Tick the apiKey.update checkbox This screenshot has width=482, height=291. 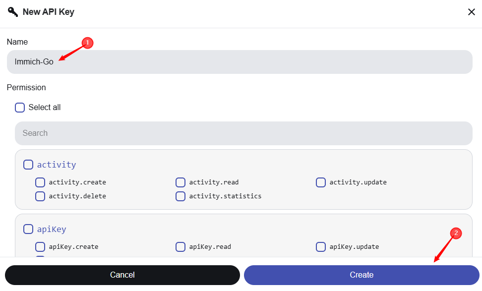coord(321,247)
